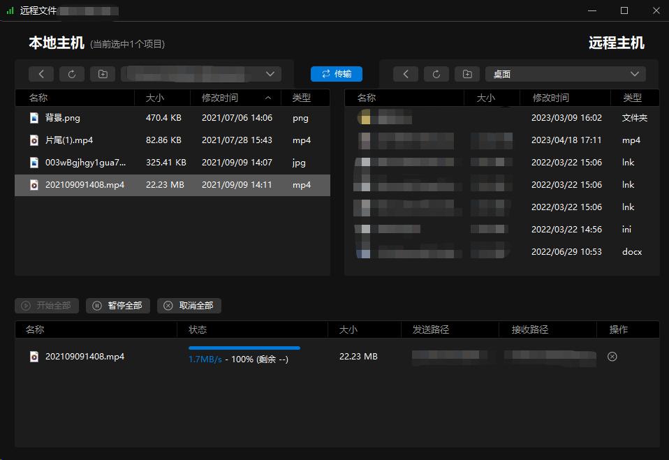Sort remote files by 类型 column
This screenshot has width=669, height=460.
pos(632,98)
